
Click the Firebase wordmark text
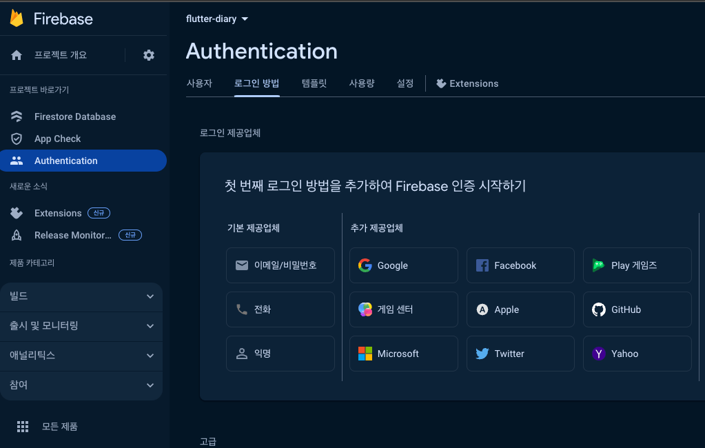click(x=63, y=19)
